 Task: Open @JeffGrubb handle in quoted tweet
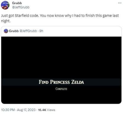[28, 31]
